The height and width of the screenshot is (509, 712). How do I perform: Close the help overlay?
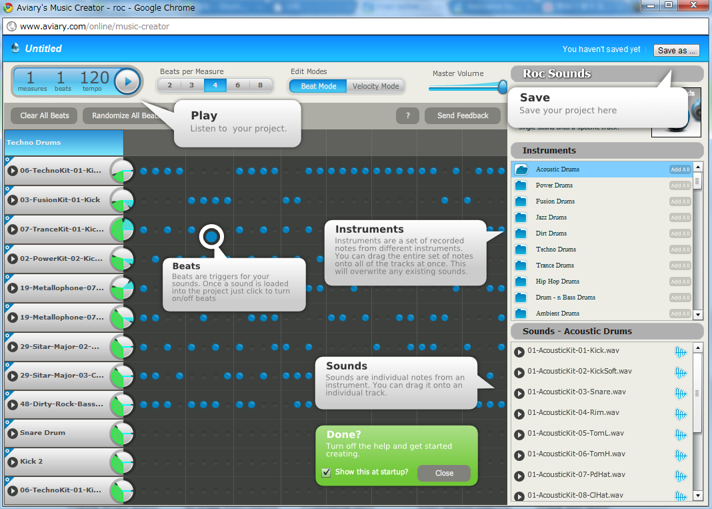[x=444, y=473]
